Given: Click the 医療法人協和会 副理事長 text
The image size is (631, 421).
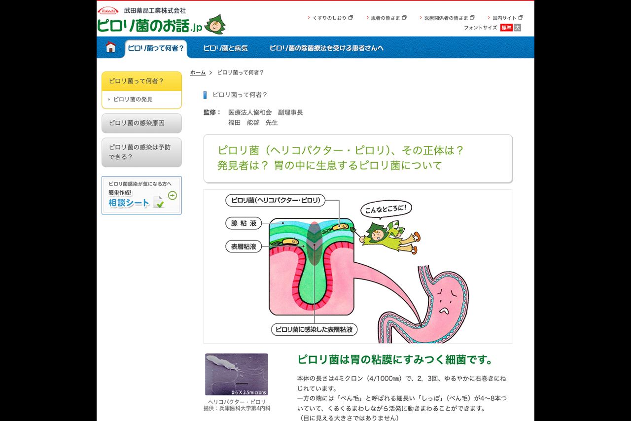Looking at the screenshot, I should pos(265,112).
